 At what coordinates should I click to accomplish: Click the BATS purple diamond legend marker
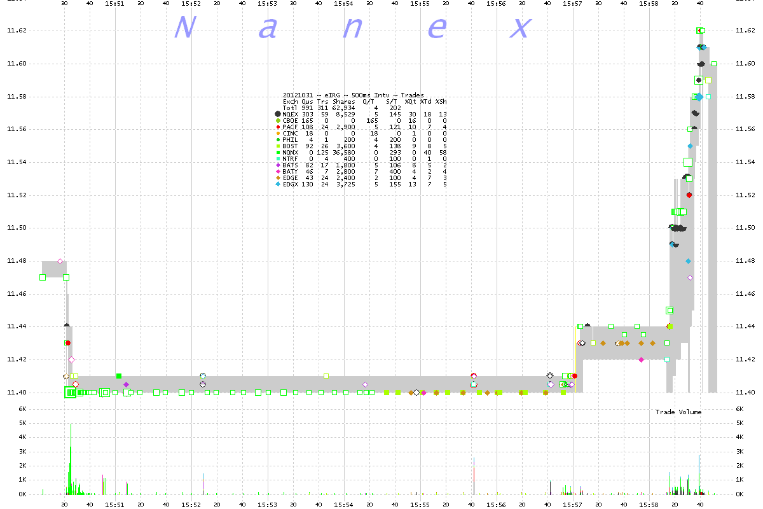[x=278, y=165]
